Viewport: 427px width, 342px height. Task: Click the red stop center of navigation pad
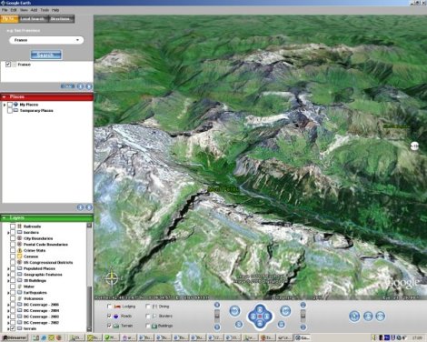point(260,317)
